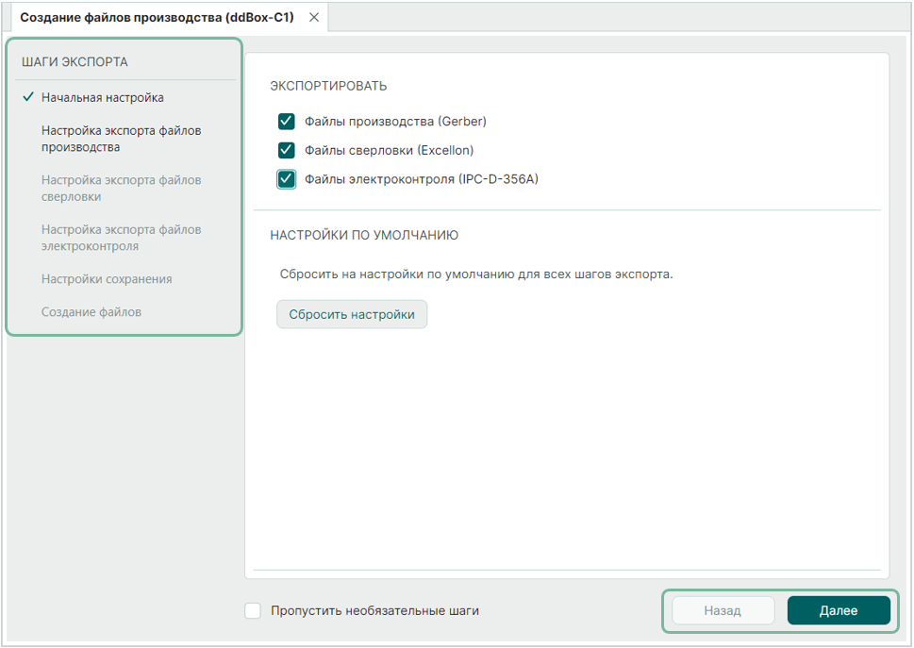Go to 'Настройка экспорта файлов производства' step
This screenshot has width=914, height=648.
tap(122, 139)
